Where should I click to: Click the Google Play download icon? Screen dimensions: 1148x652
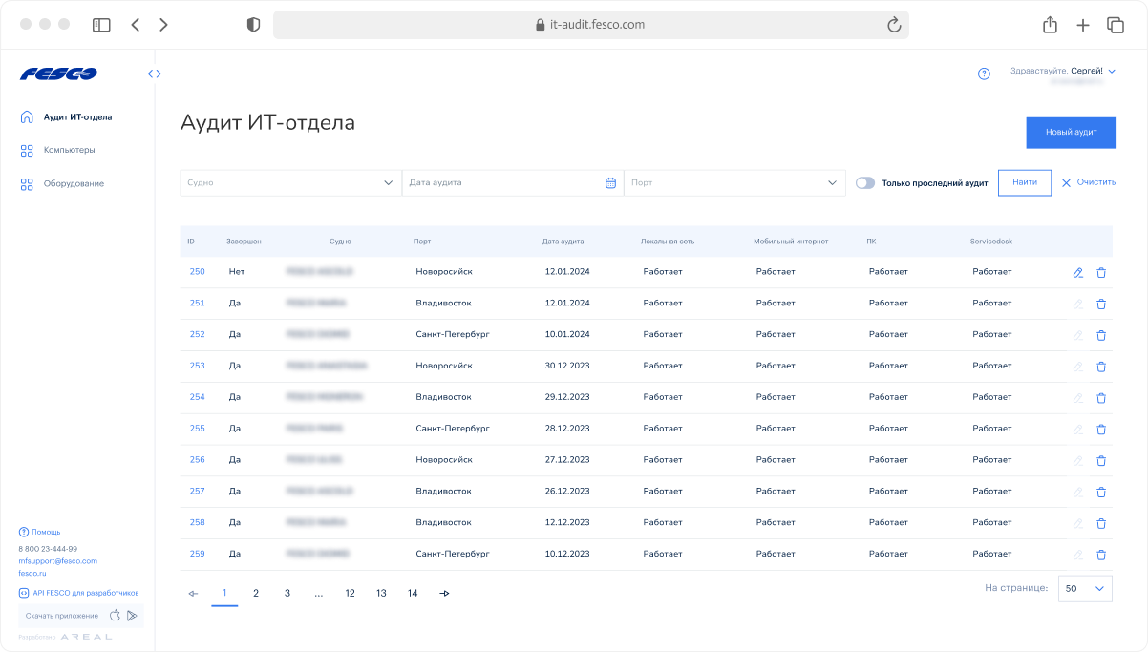132,616
